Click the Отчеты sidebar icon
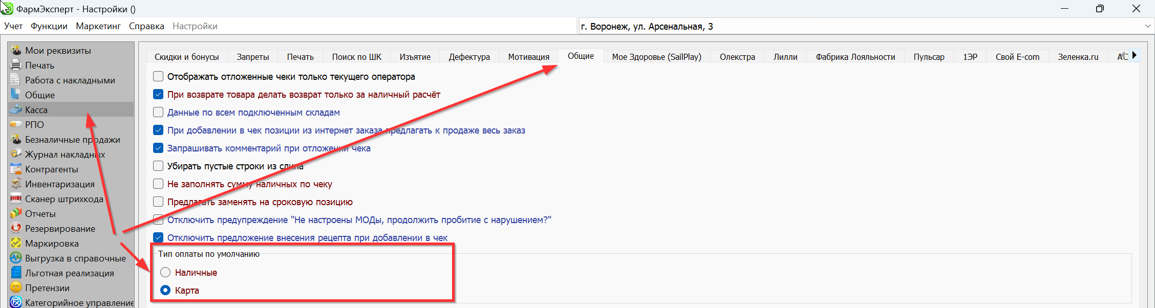The image size is (1155, 308). pos(16,213)
